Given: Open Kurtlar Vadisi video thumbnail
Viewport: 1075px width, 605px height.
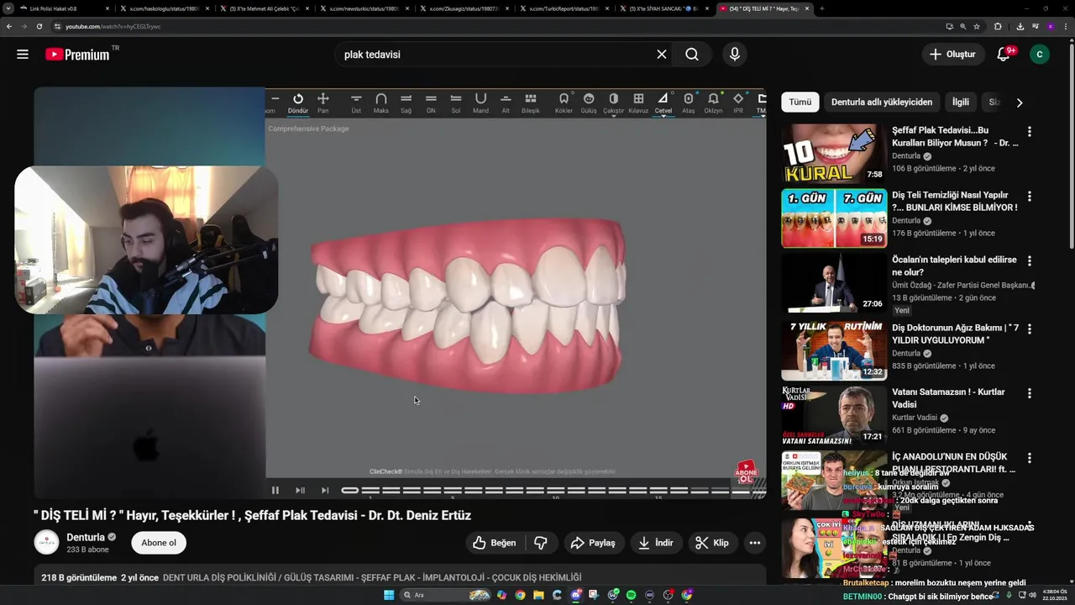Looking at the screenshot, I should point(834,415).
